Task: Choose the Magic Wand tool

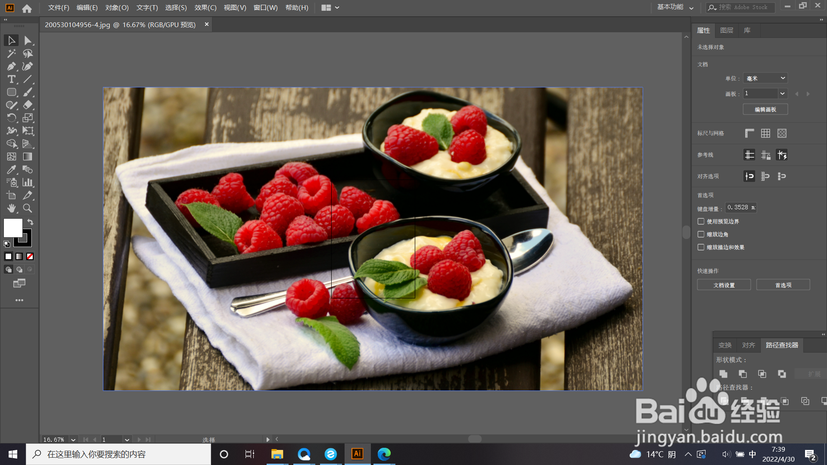Action: point(11,53)
